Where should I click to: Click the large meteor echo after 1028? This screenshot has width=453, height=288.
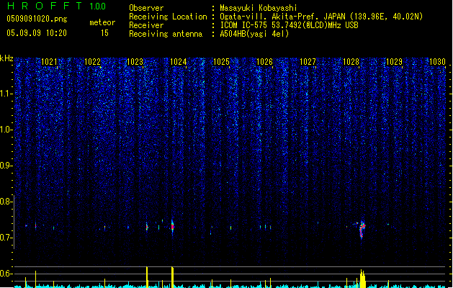point(362,230)
